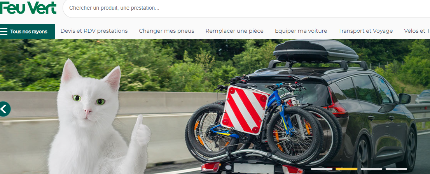Click the Feu Vert logo

[28, 8]
